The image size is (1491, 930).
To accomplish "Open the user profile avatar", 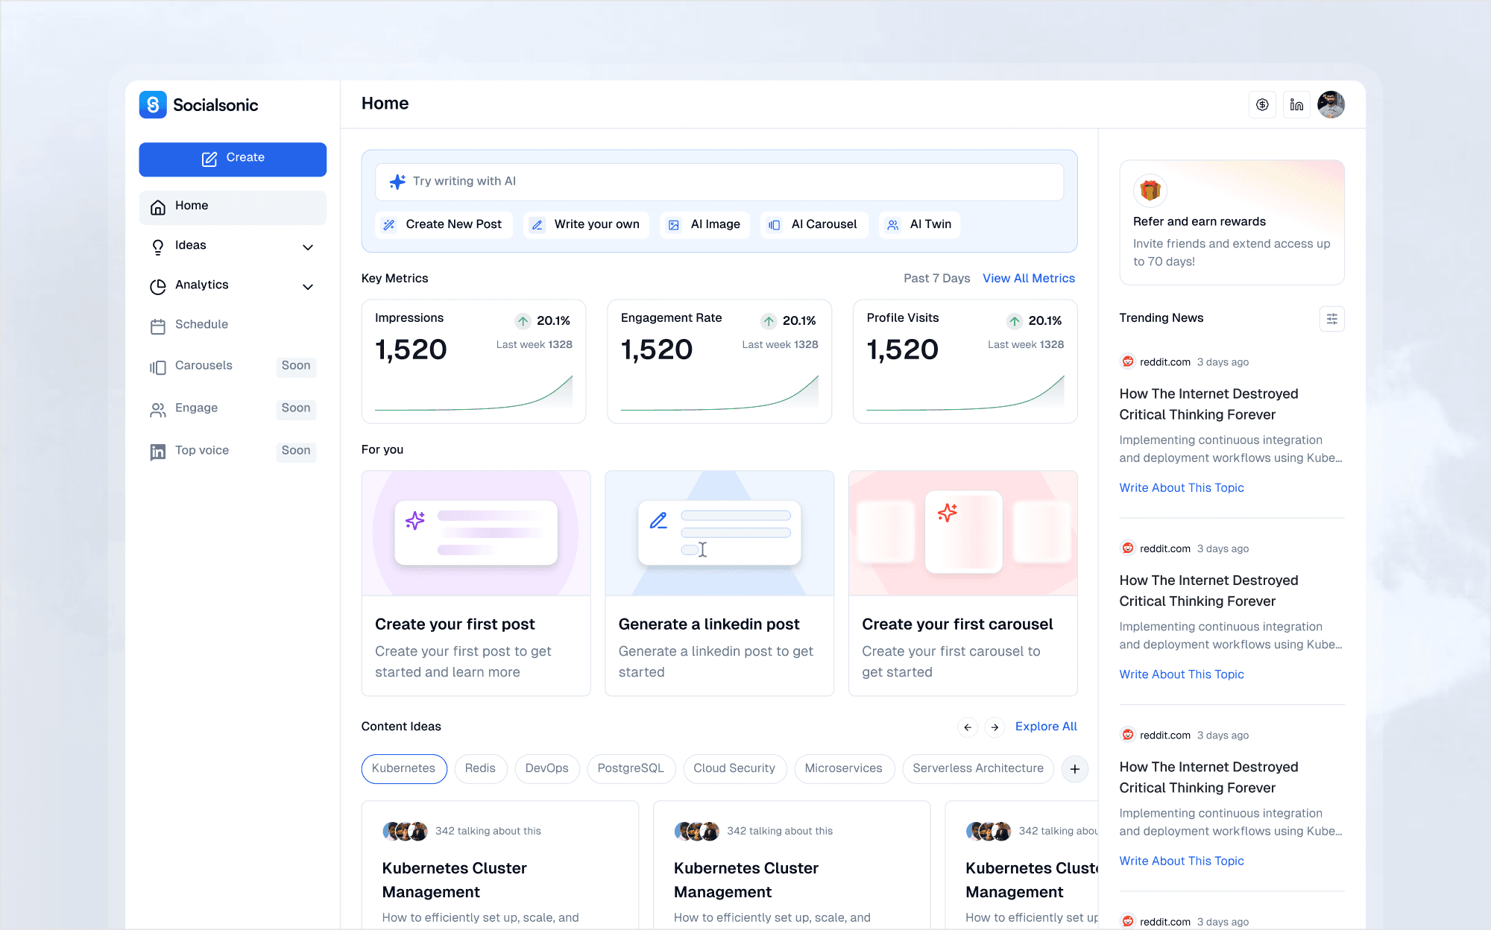I will coord(1331,105).
